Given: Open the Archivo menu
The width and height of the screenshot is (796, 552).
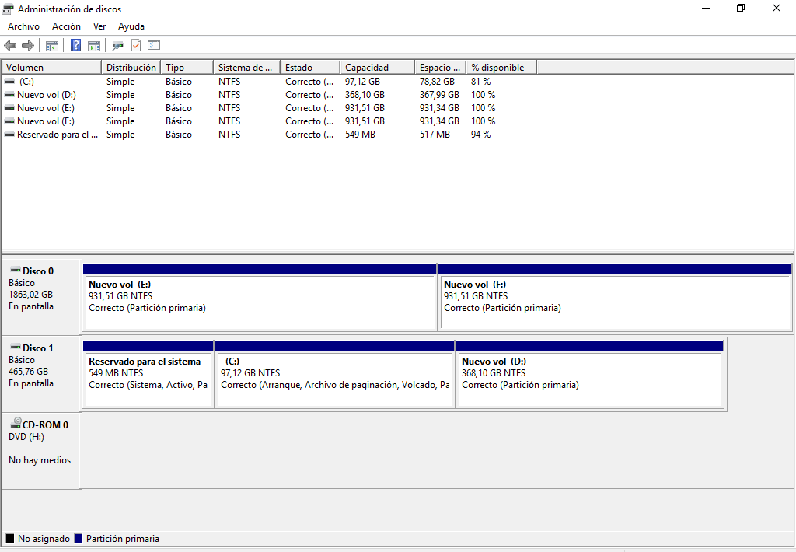Looking at the screenshot, I should coord(23,26).
